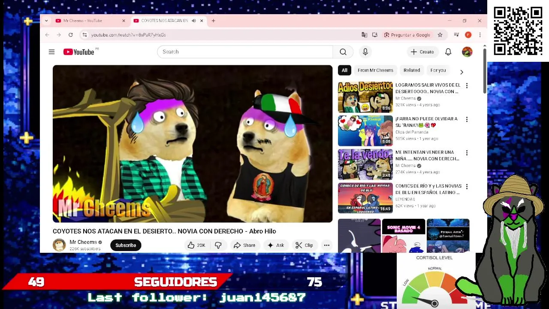Share the video

click(244, 245)
